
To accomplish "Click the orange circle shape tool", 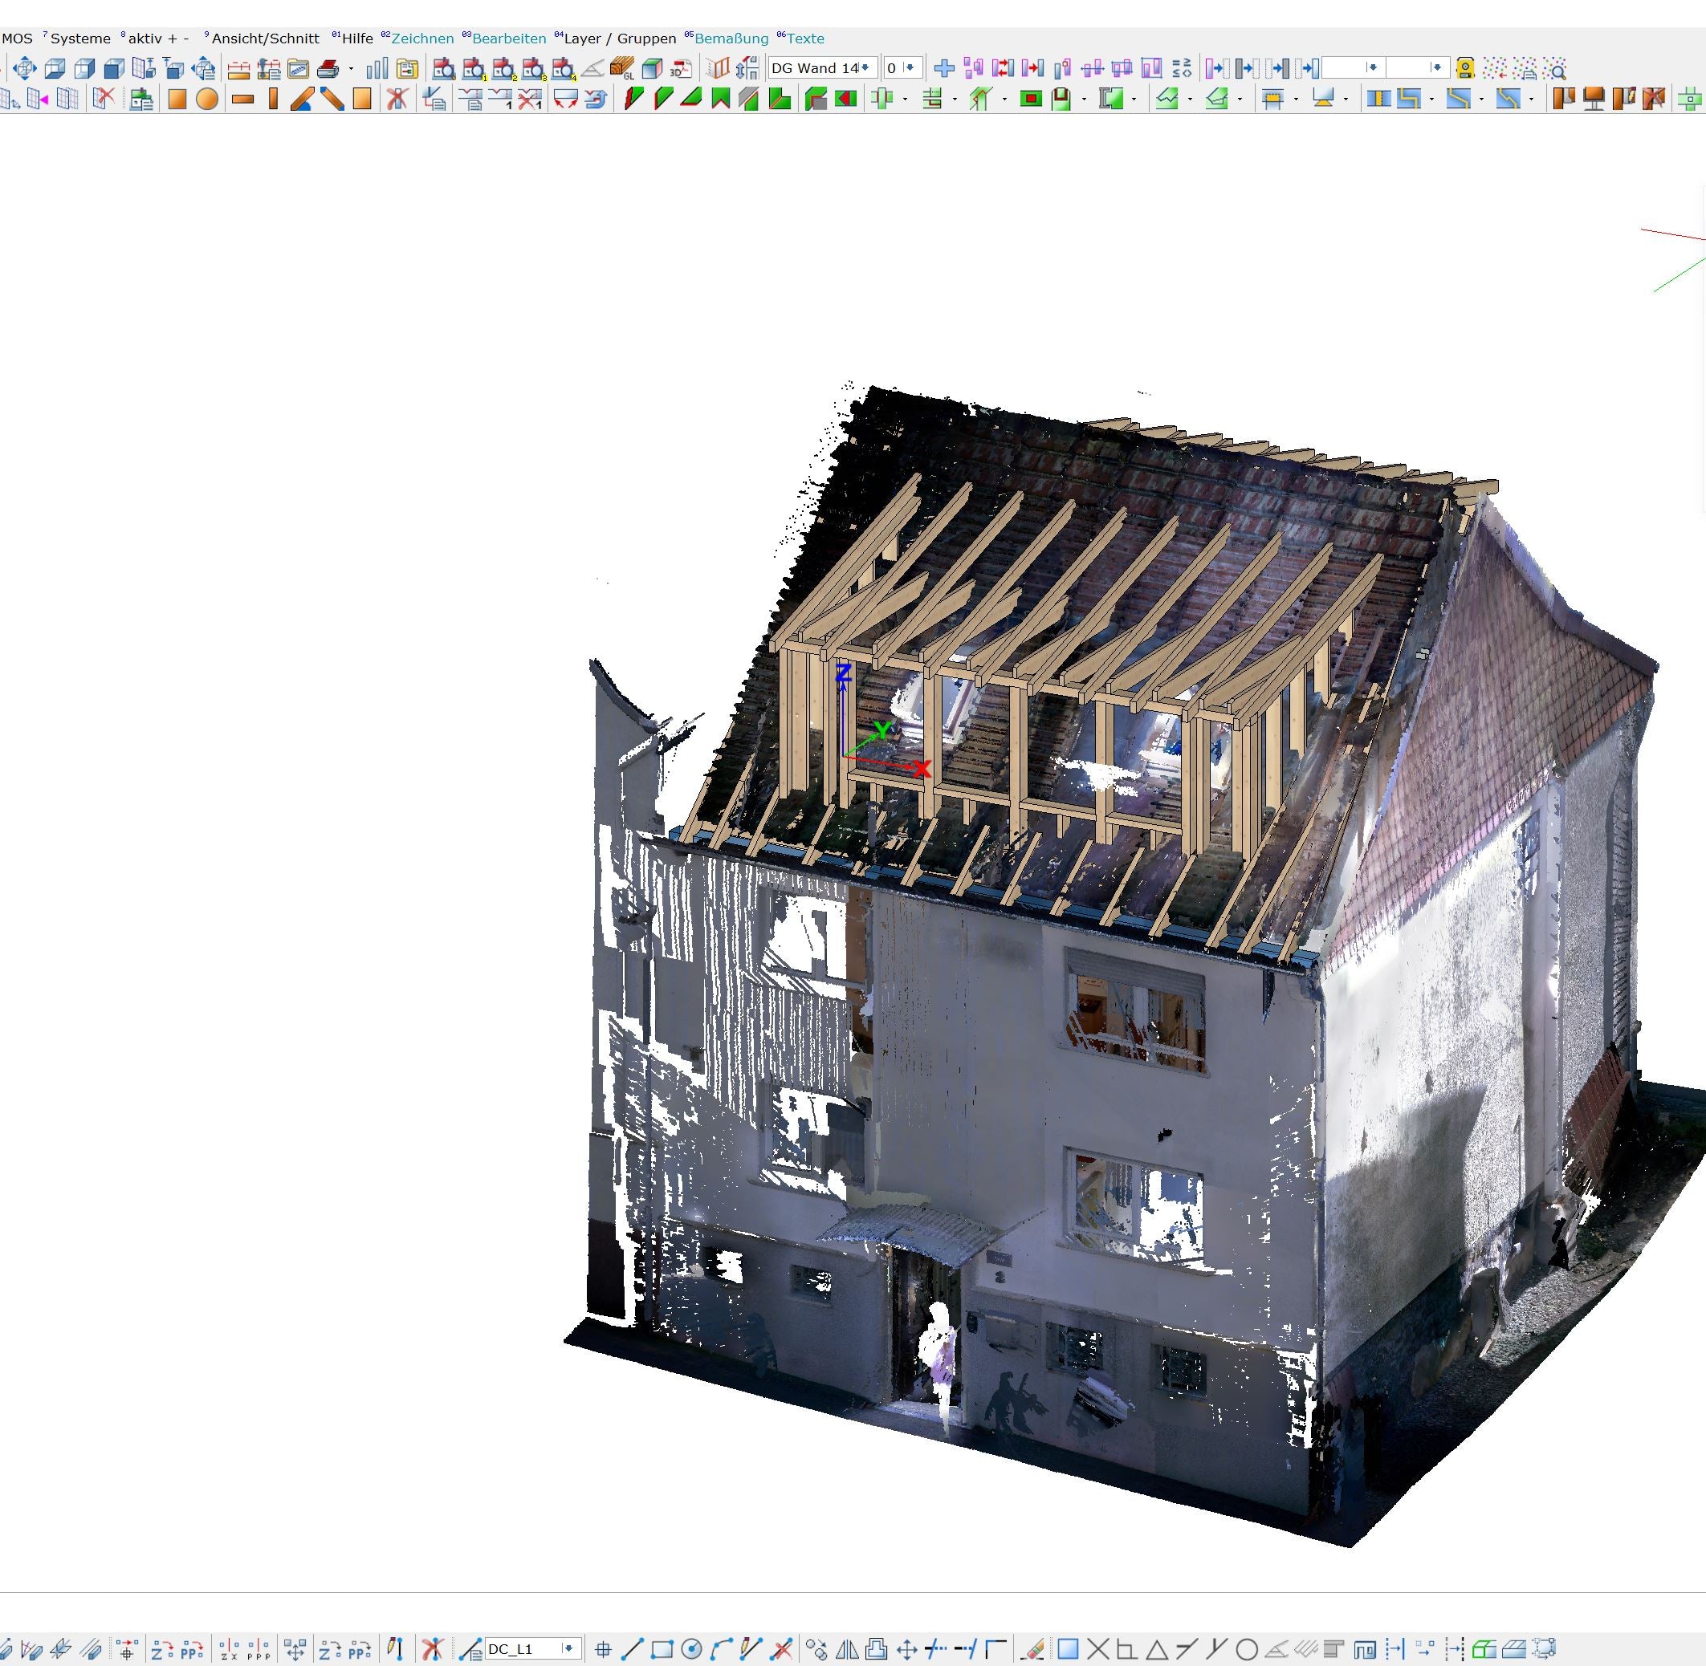I will tap(206, 99).
